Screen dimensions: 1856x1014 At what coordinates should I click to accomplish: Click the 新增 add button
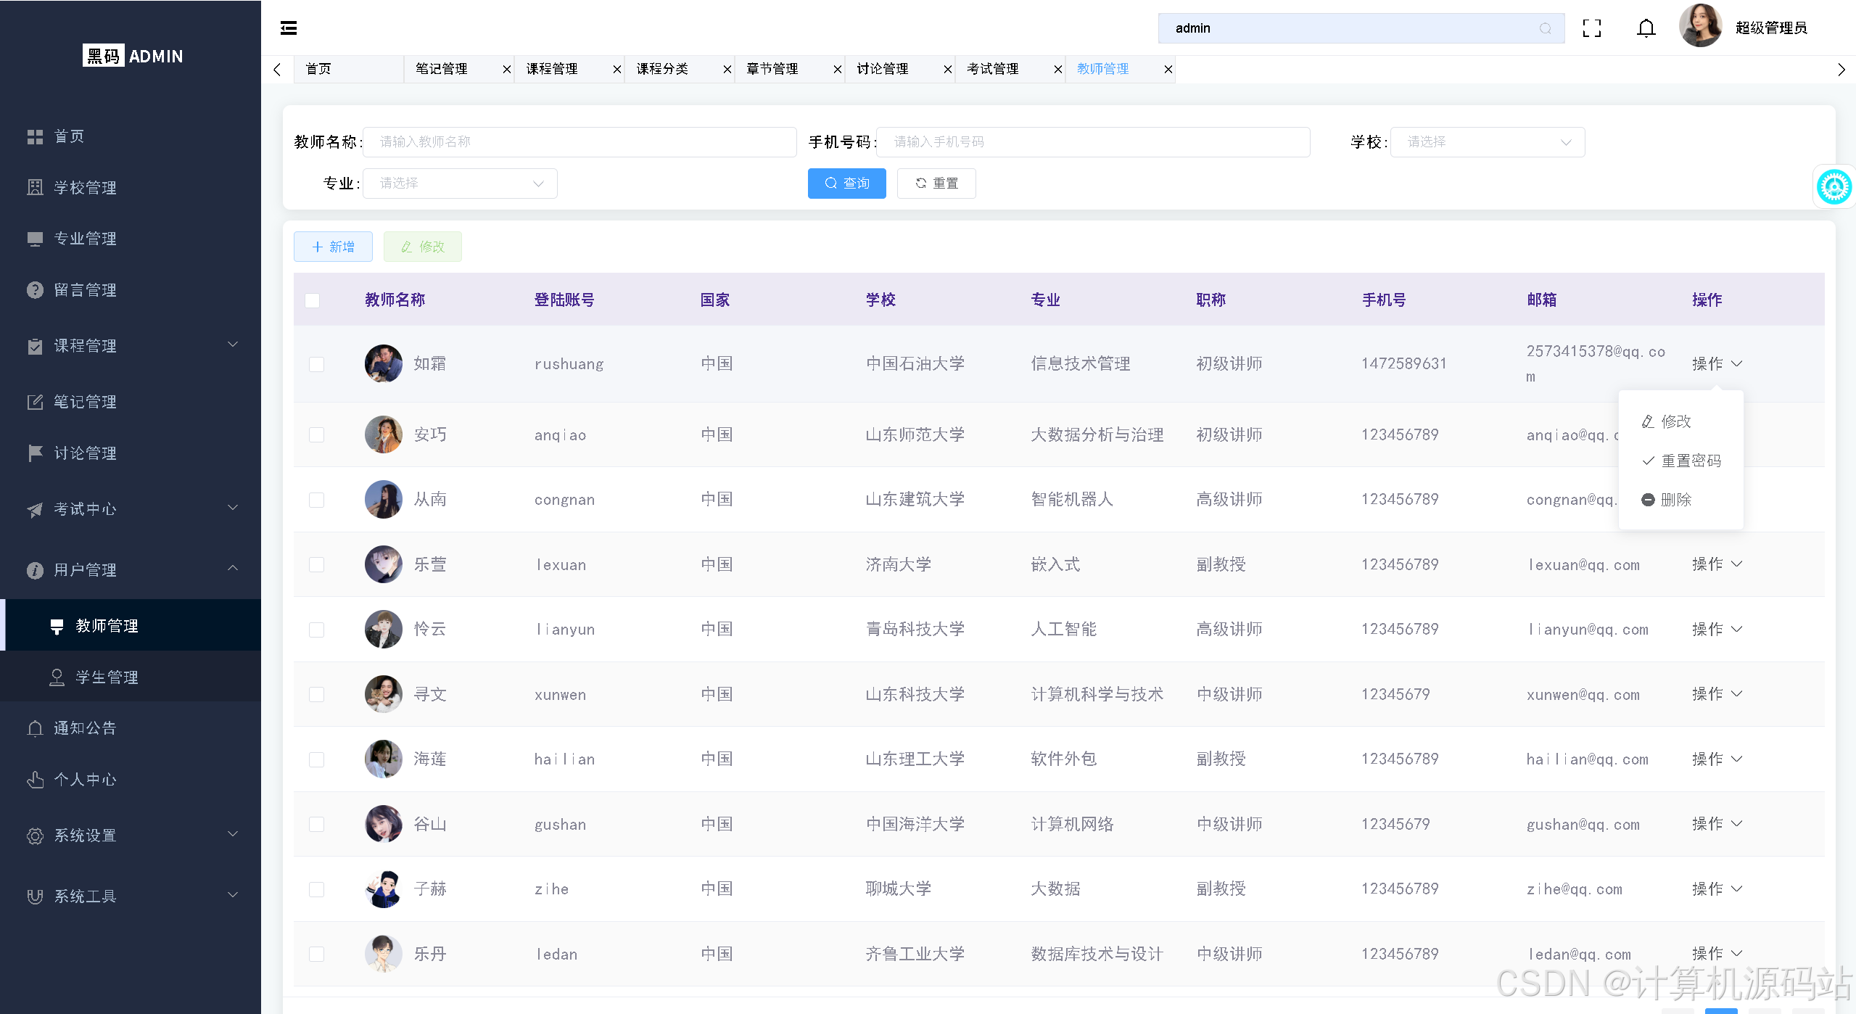[332, 247]
